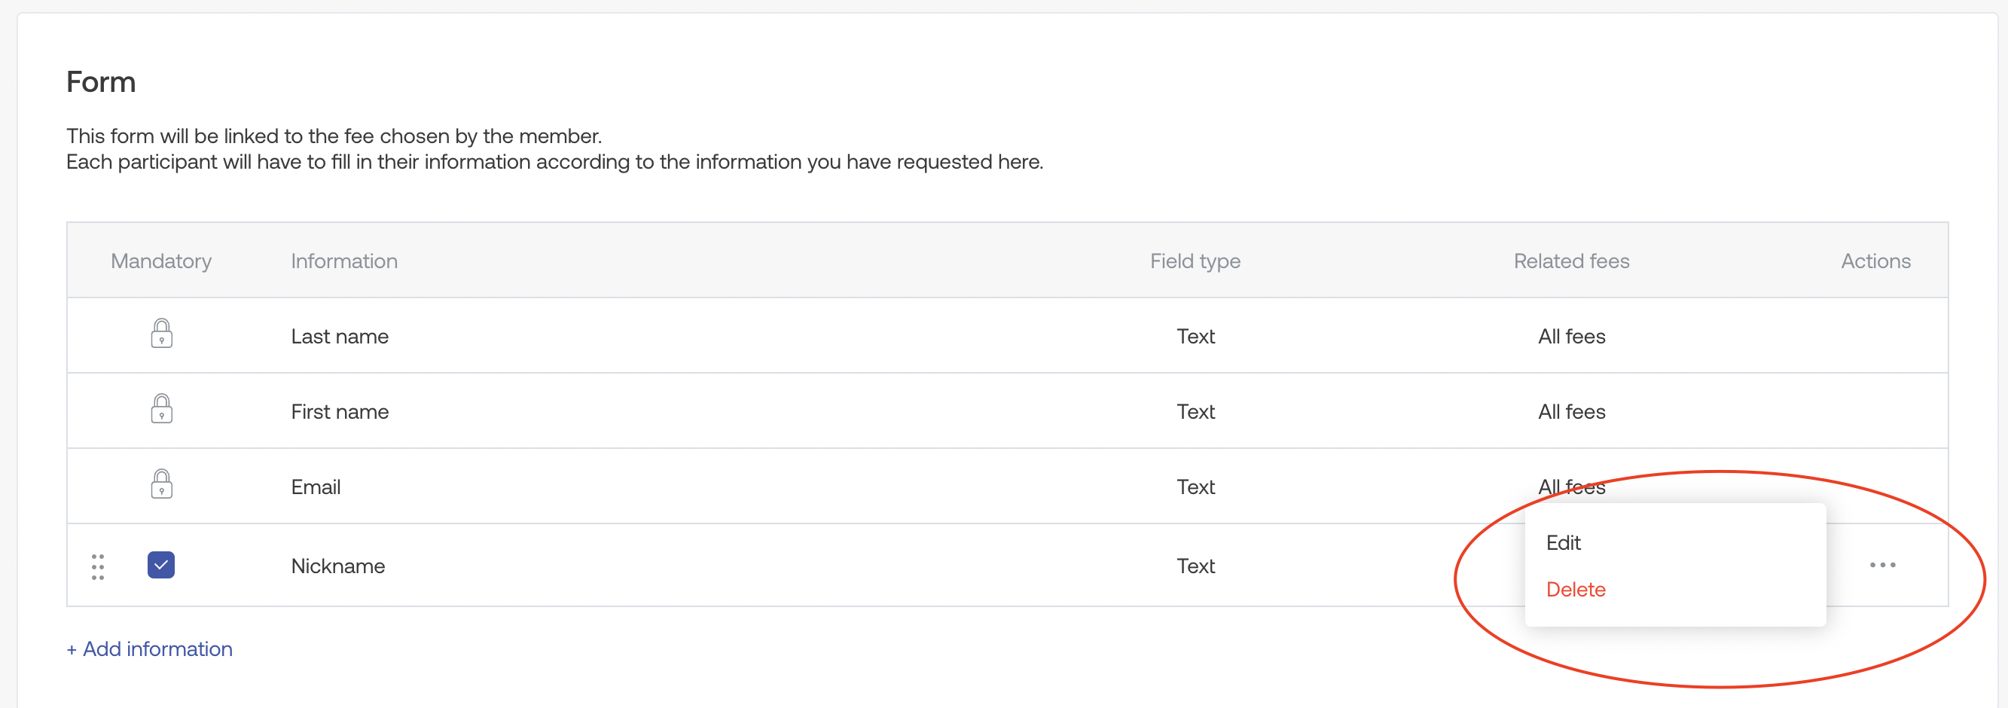
Task: Click the Text field type in Nickname row
Action: pos(1195,566)
